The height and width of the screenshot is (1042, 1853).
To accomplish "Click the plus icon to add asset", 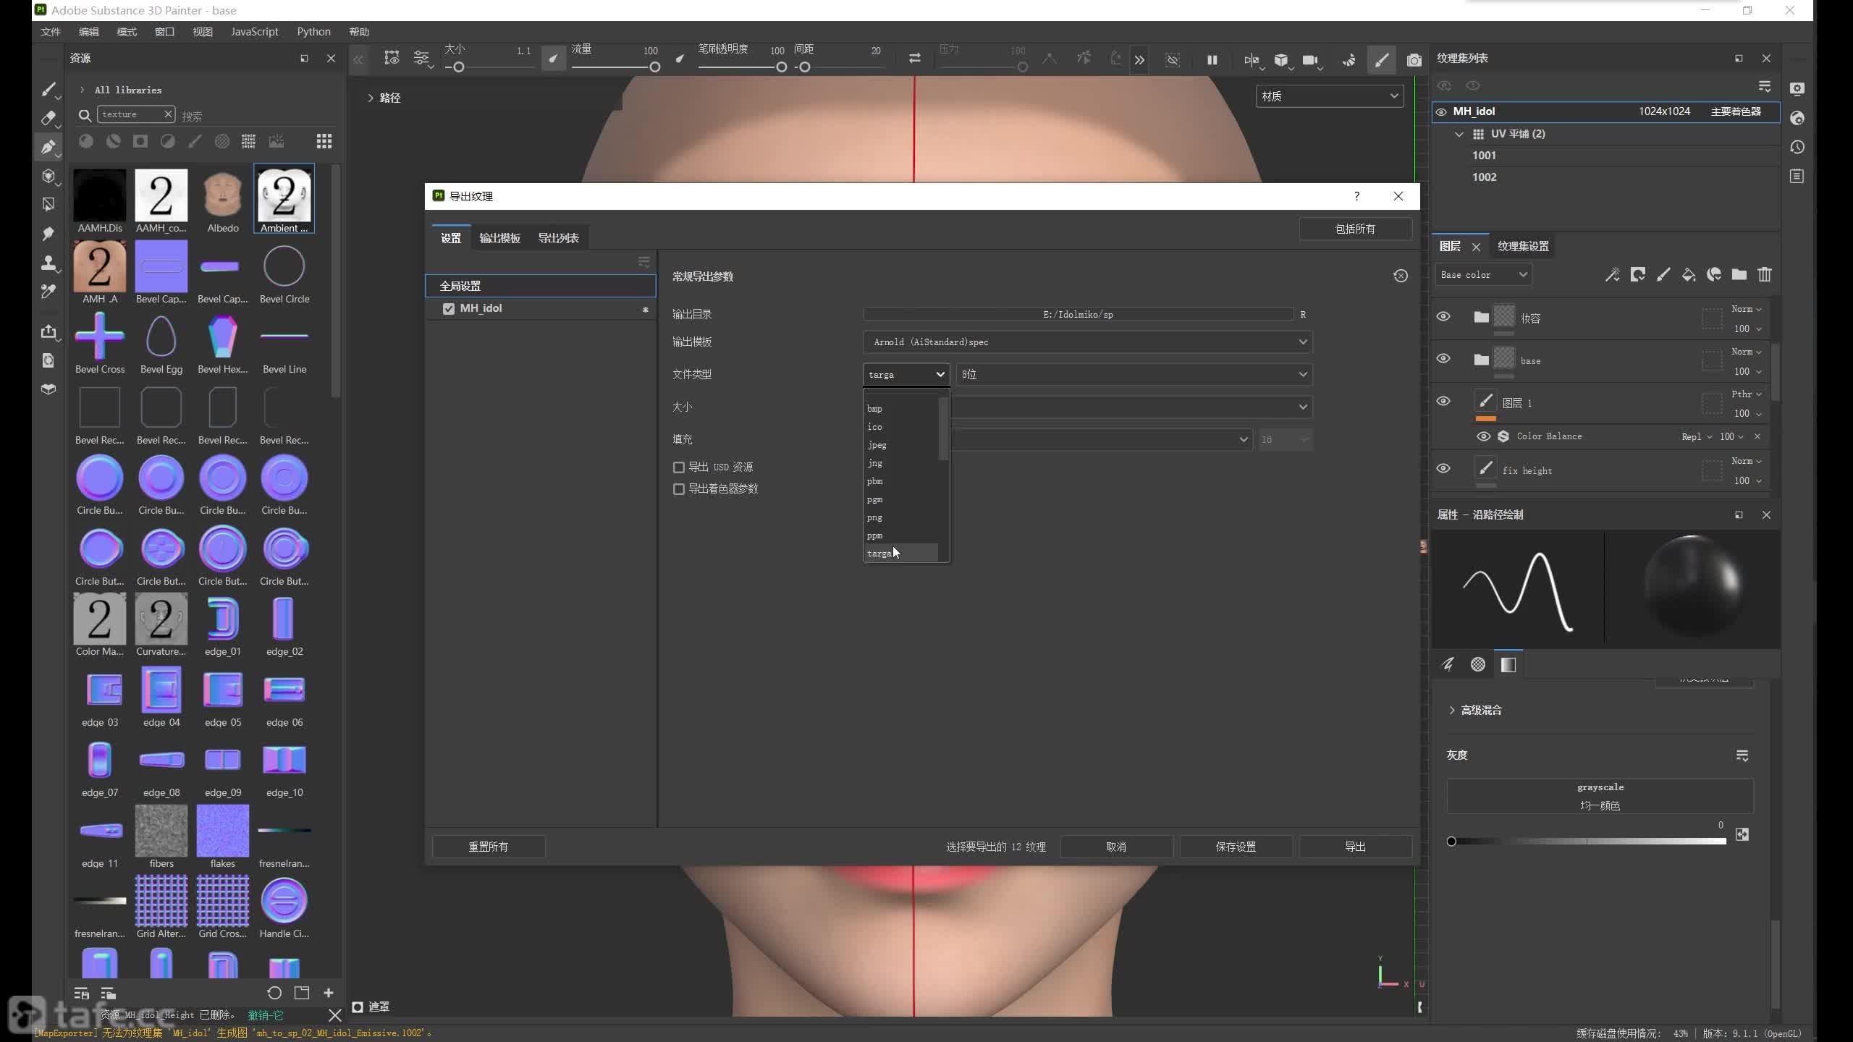I will 329,993.
